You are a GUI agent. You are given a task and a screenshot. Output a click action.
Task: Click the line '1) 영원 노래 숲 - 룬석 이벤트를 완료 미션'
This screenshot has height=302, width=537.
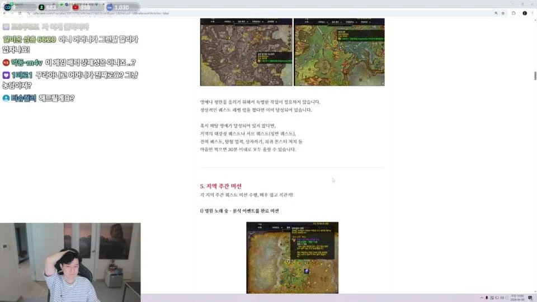pyautogui.click(x=239, y=211)
